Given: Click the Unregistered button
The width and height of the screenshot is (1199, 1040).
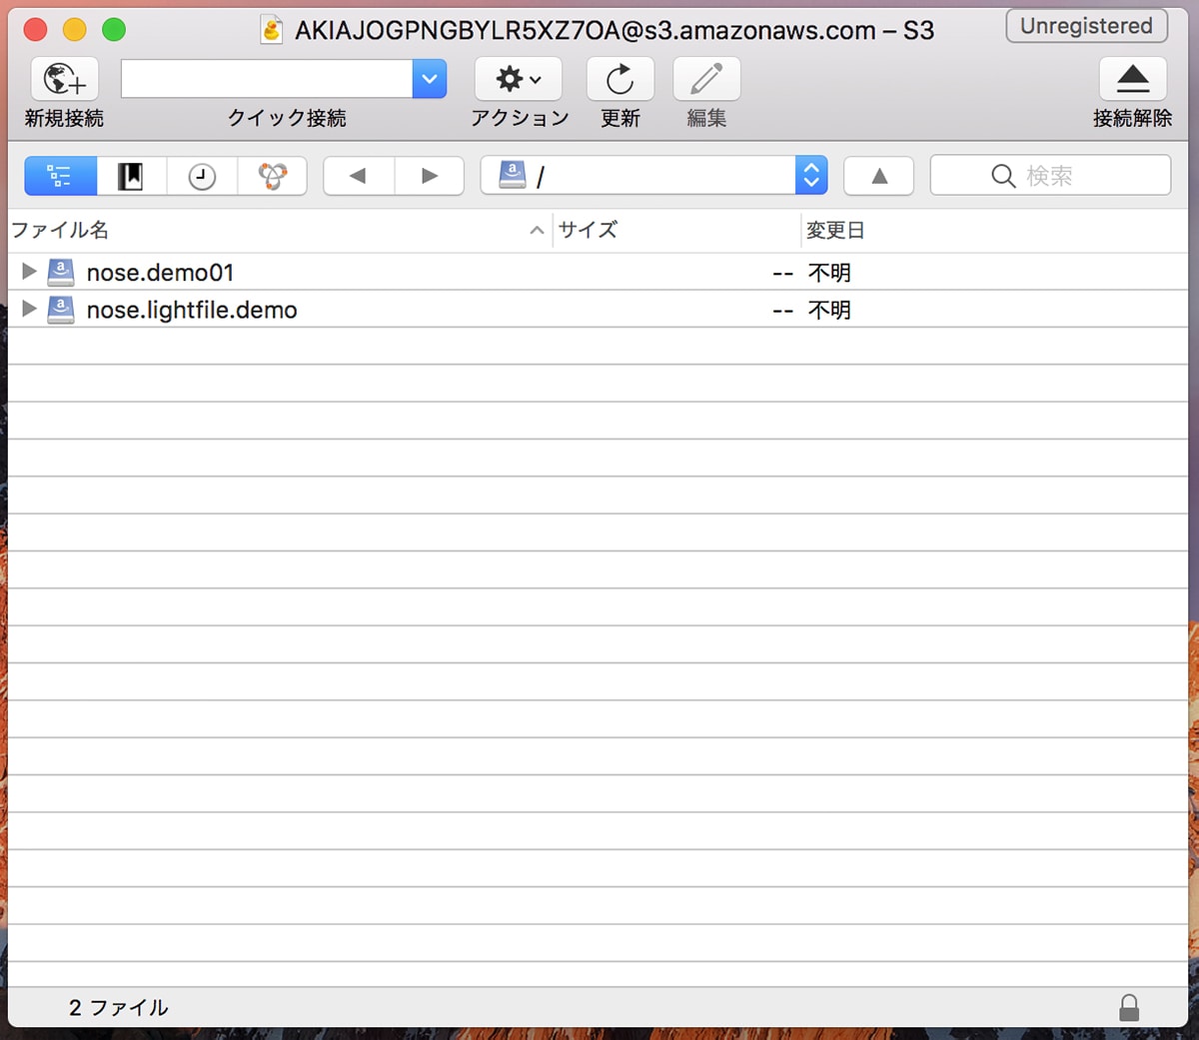Looking at the screenshot, I should (x=1086, y=26).
